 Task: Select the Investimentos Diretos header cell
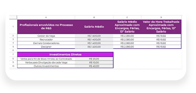tap(65, 54)
